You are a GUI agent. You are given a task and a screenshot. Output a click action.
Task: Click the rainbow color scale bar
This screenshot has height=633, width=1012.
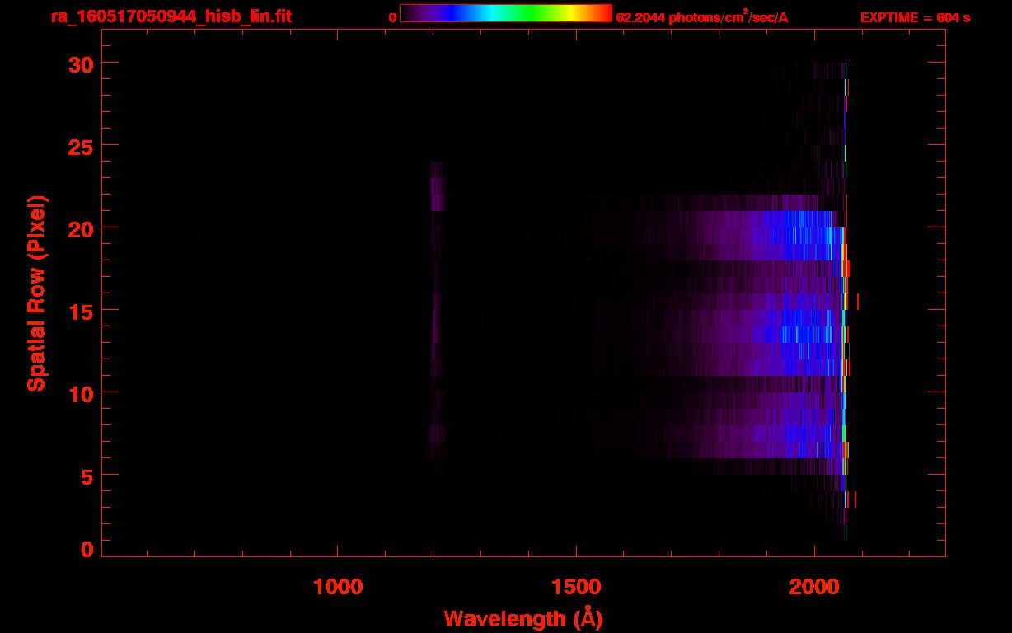(x=506, y=13)
